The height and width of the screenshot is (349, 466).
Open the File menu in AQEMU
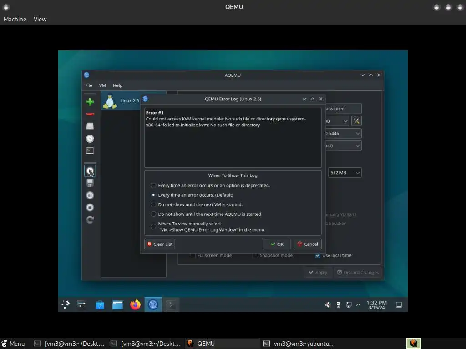[89, 85]
